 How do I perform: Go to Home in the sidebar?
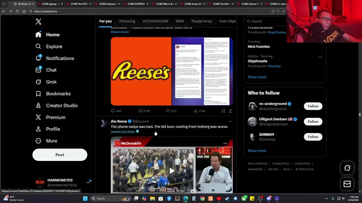coord(48,35)
